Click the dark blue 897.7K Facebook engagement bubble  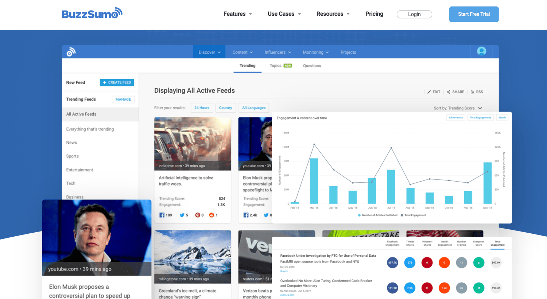point(393,263)
